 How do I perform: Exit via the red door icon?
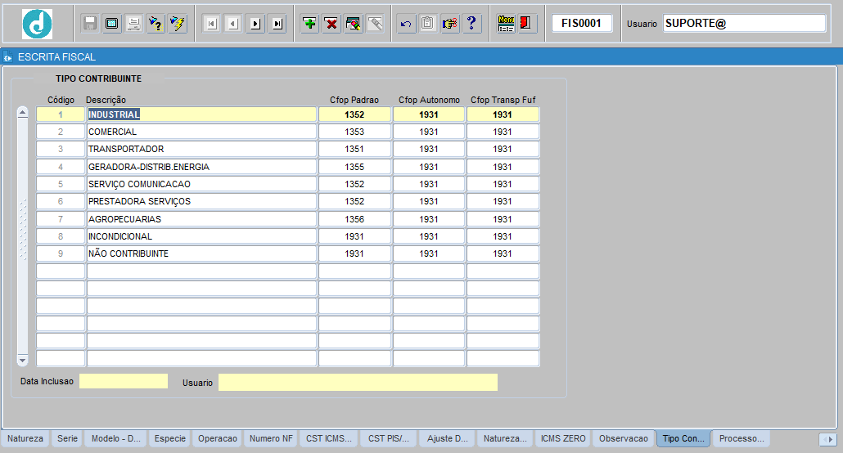[x=526, y=23]
